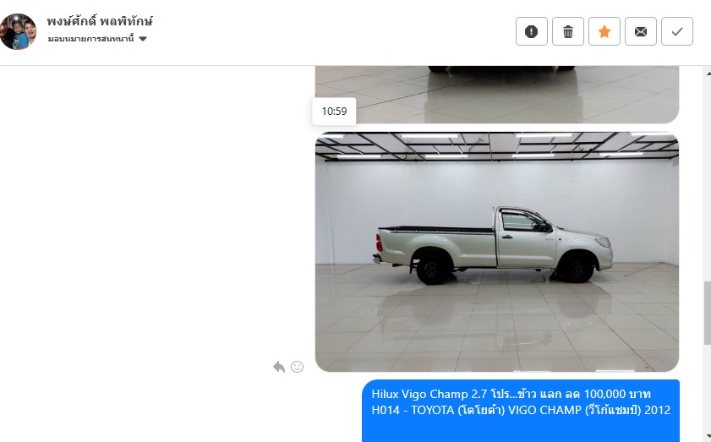This screenshot has width=711, height=442.
Task: Click the caret arrow next to มอบหมายการสนทนานี้
Action: [x=143, y=39]
